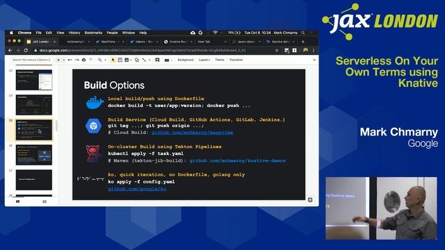Open the View menu
The height and width of the screenshot is (250, 445).
60,33
